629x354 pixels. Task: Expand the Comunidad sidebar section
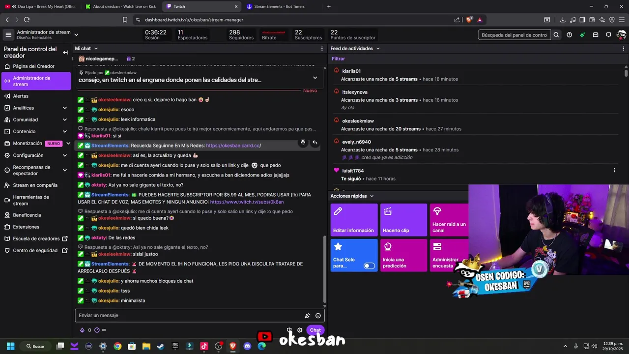click(x=64, y=119)
